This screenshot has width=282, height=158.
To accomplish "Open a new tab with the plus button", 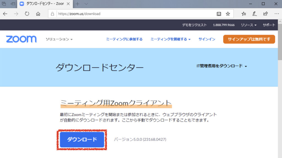I will tap(77, 4).
